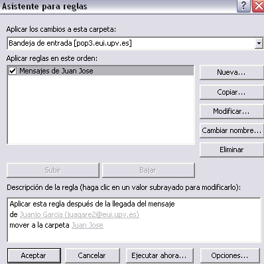Uncheck the Mensajes de Juan Jose rule checkbox
This screenshot has height=264, width=264.
[x=13, y=71]
